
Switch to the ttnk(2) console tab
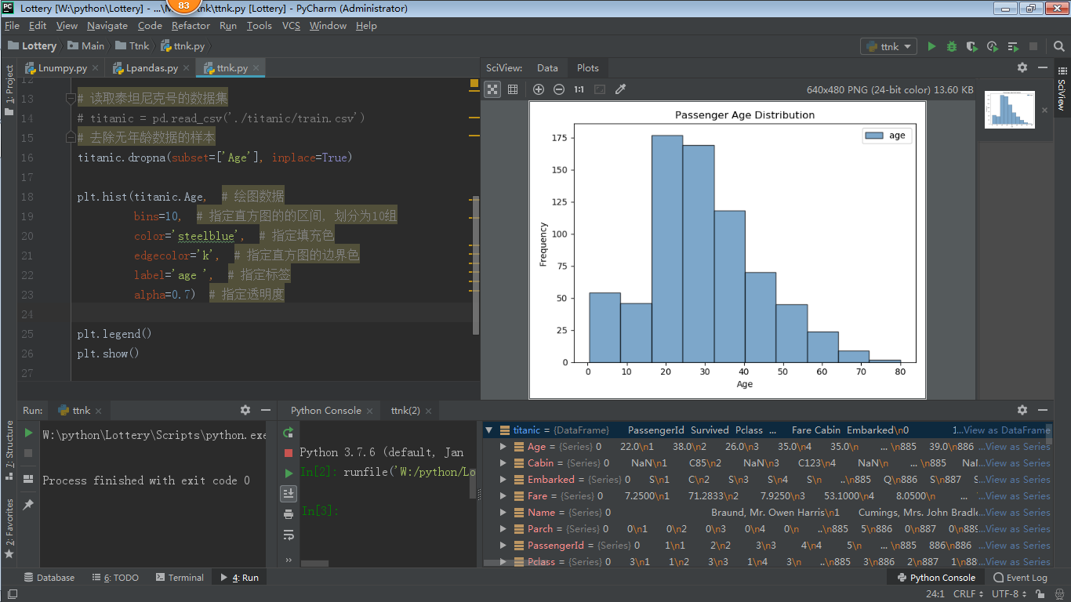point(405,411)
